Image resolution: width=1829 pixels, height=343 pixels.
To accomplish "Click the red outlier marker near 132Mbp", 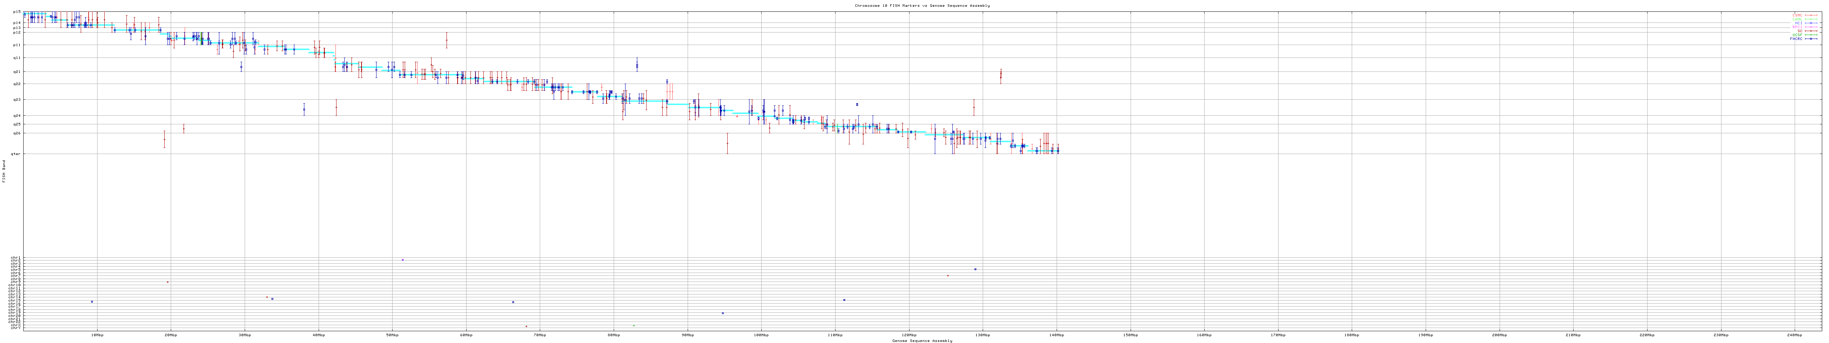I will (x=1000, y=75).
